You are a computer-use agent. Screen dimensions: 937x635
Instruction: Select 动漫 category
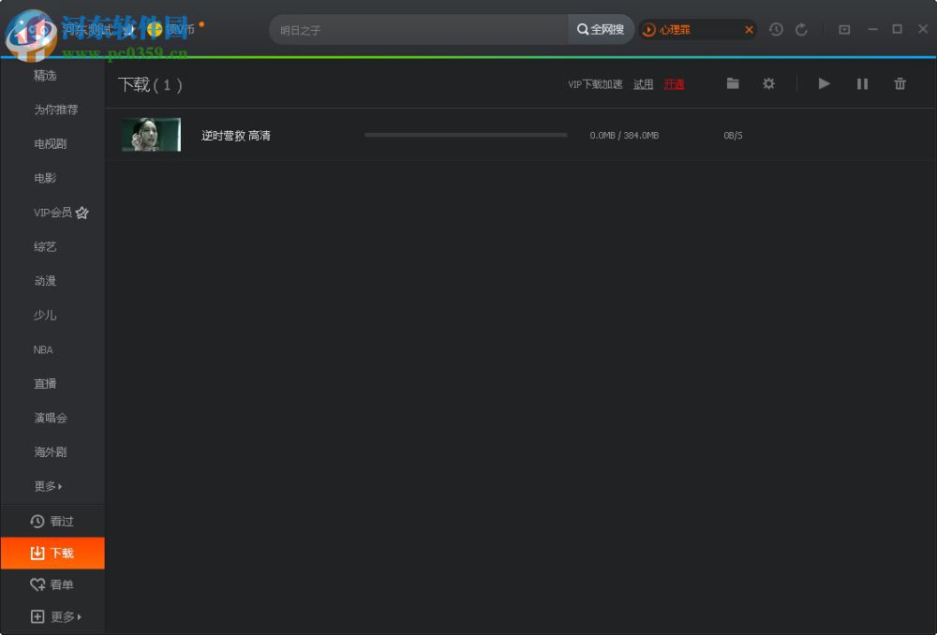coord(45,280)
